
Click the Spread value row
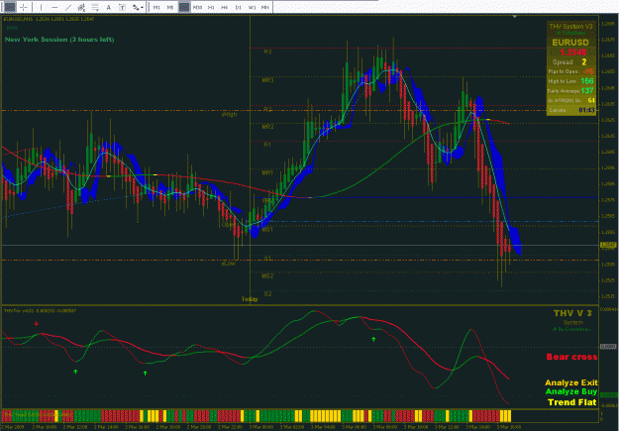(x=570, y=62)
